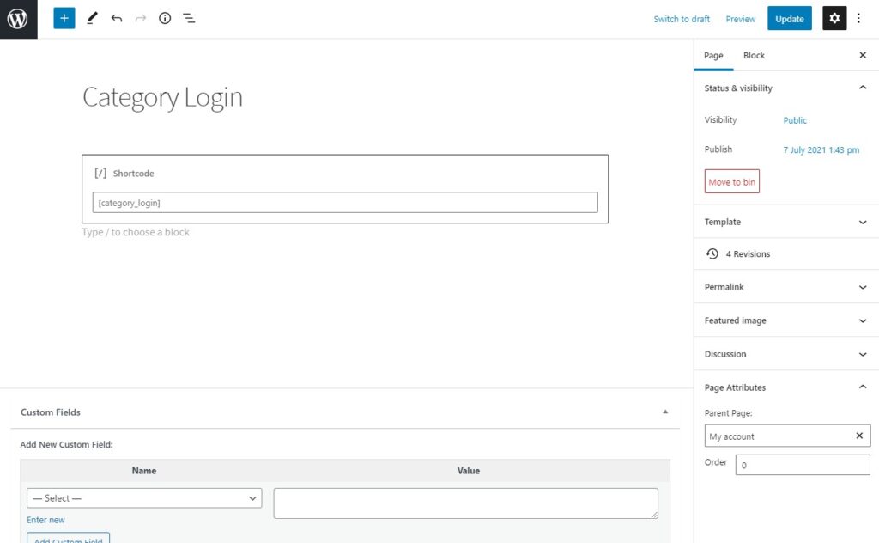Click the WordPress logo icon
Image resolution: width=879 pixels, height=543 pixels.
pos(18,18)
